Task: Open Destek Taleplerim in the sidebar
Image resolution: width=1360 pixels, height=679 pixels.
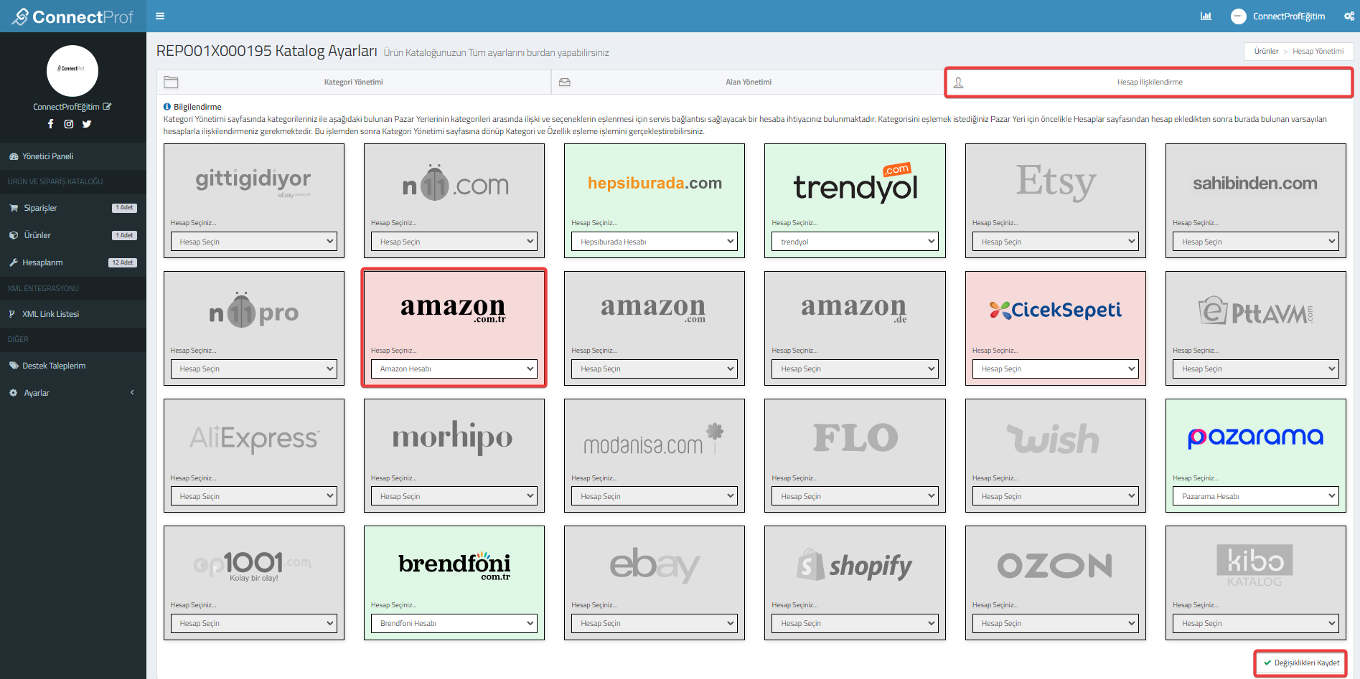Action: click(x=73, y=366)
